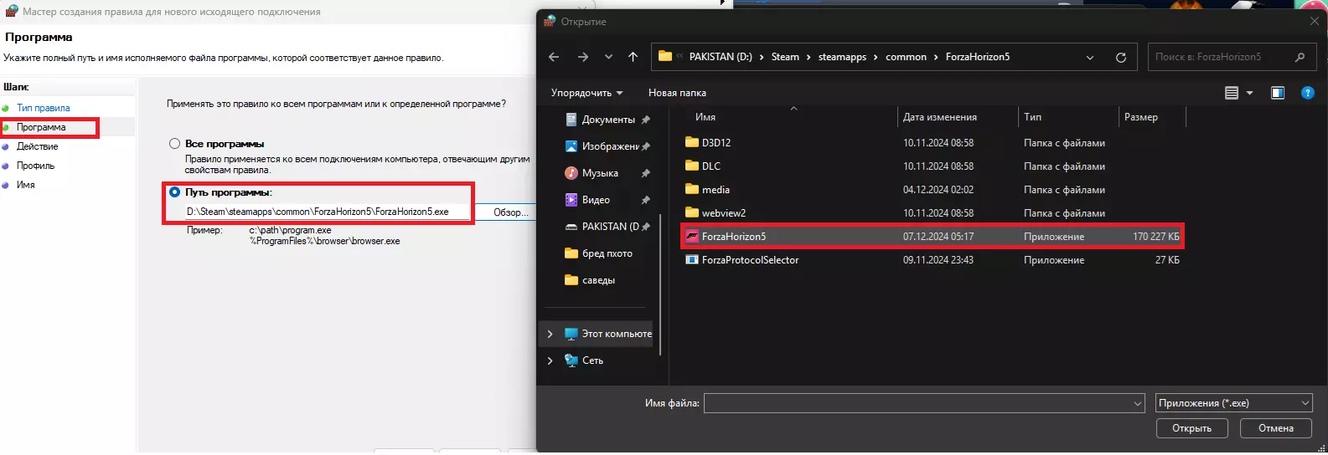Sort by Размер column header
This screenshot has height=455, width=1328.
pyautogui.click(x=1141, y=117)
